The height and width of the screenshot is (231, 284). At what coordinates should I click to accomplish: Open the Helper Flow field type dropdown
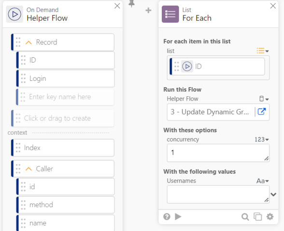coord(264,99)
